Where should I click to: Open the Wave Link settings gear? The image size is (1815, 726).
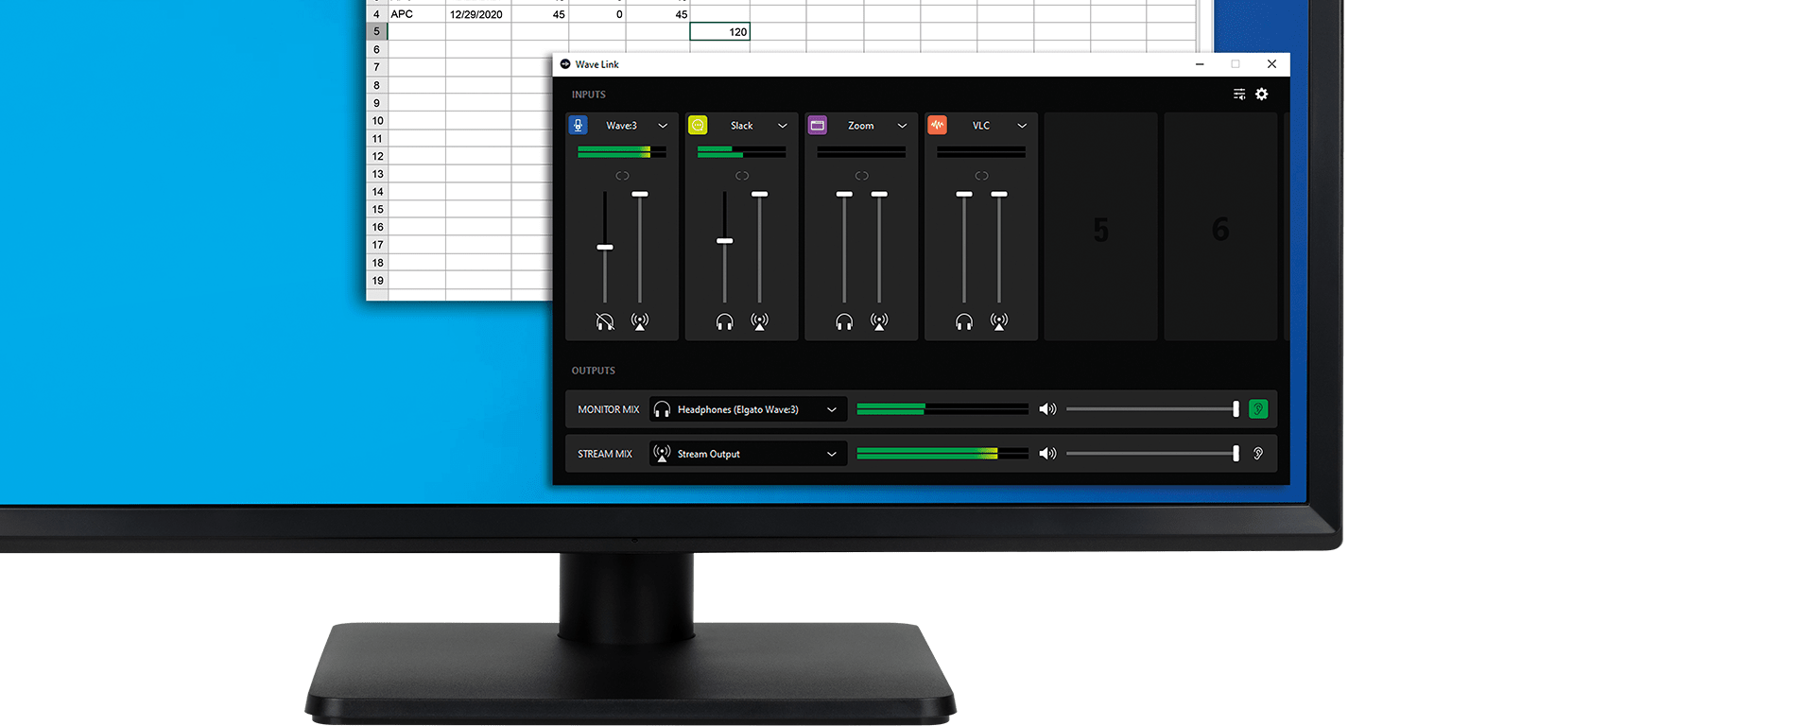(x=1261, y=94)
